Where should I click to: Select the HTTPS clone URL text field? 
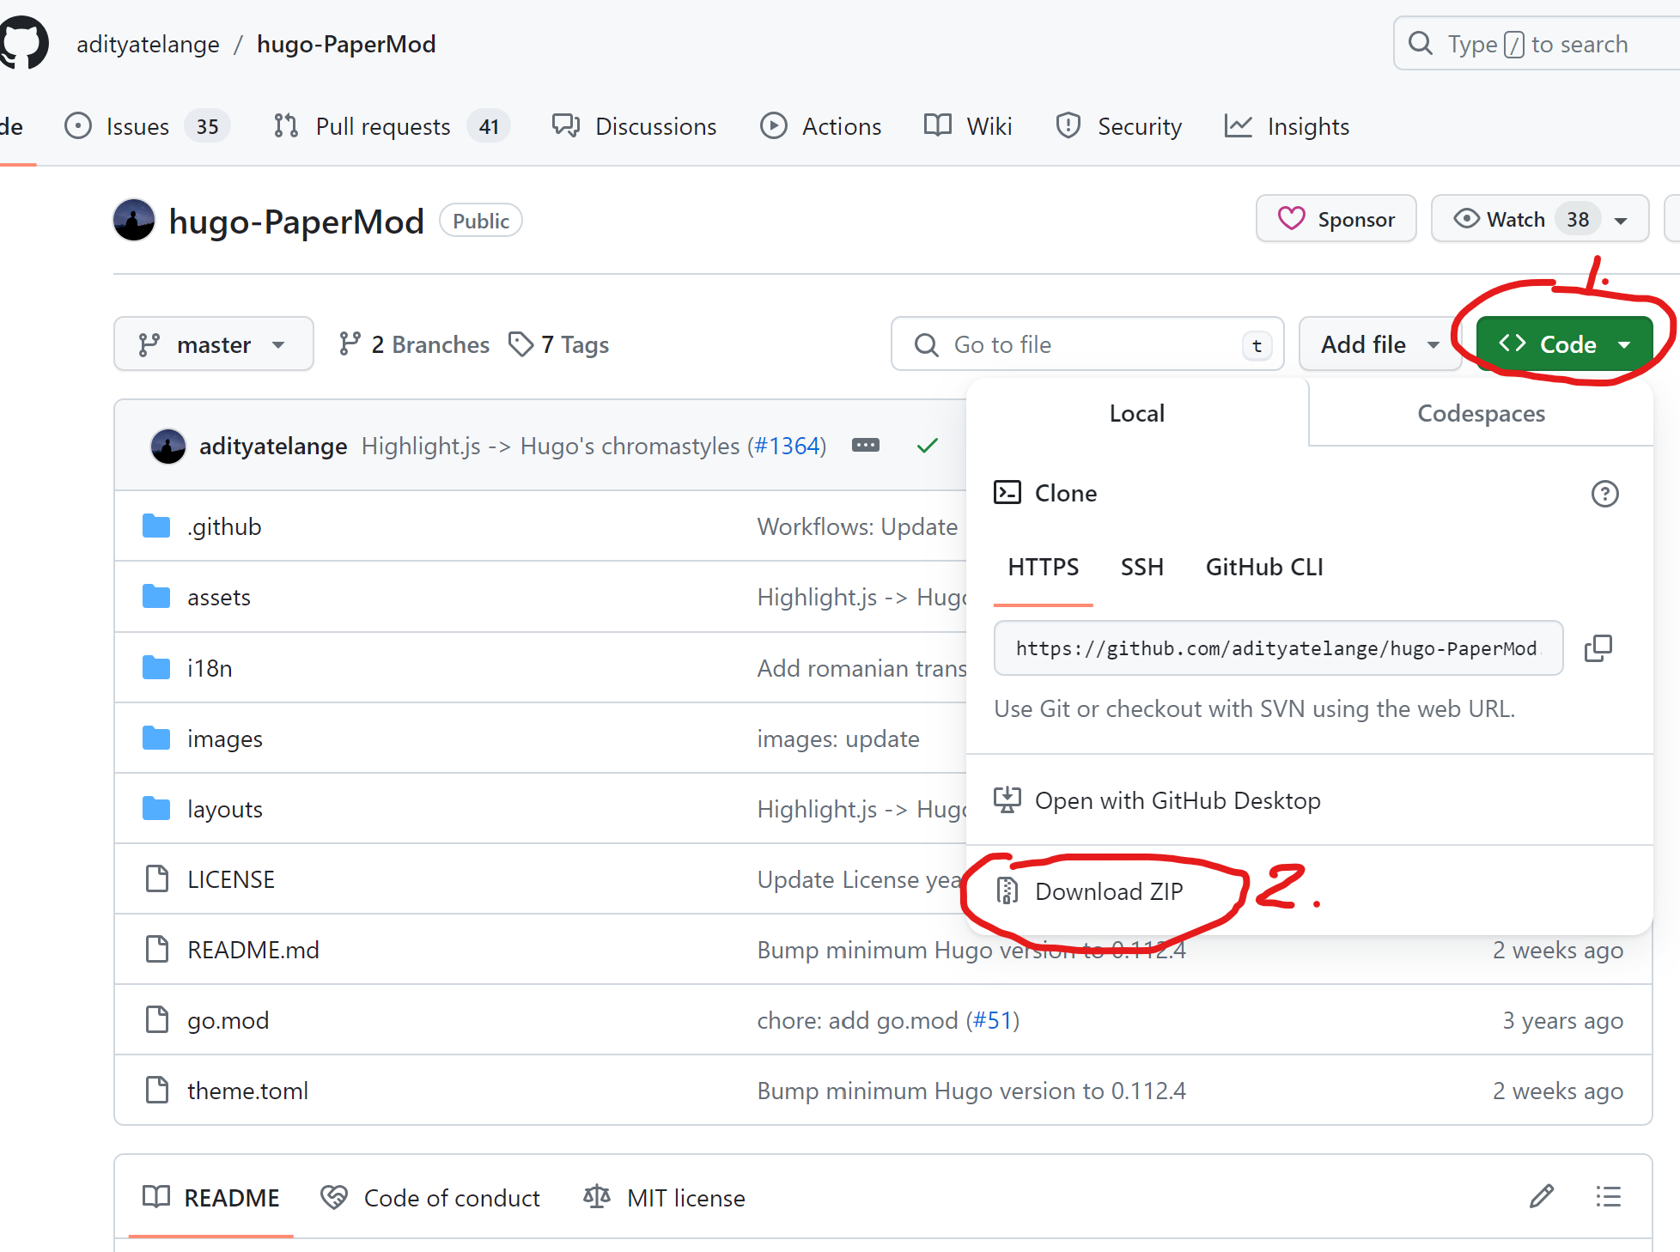coord(1278,648)
